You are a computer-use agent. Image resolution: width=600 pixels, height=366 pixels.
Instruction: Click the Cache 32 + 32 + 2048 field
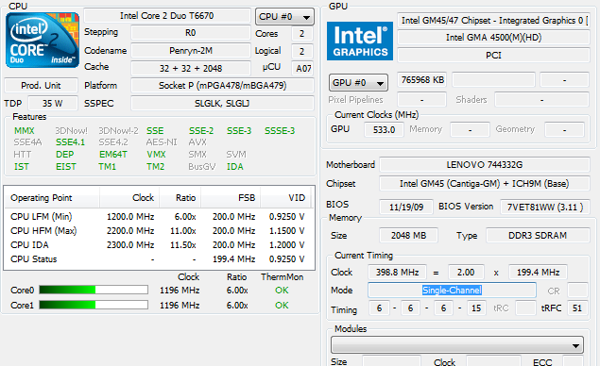coord(190,68)
